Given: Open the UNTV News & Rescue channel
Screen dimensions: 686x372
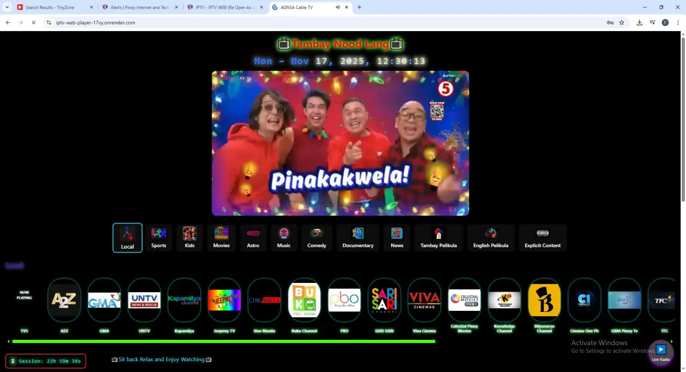Looking at the screenshot, I should [144, 300].
